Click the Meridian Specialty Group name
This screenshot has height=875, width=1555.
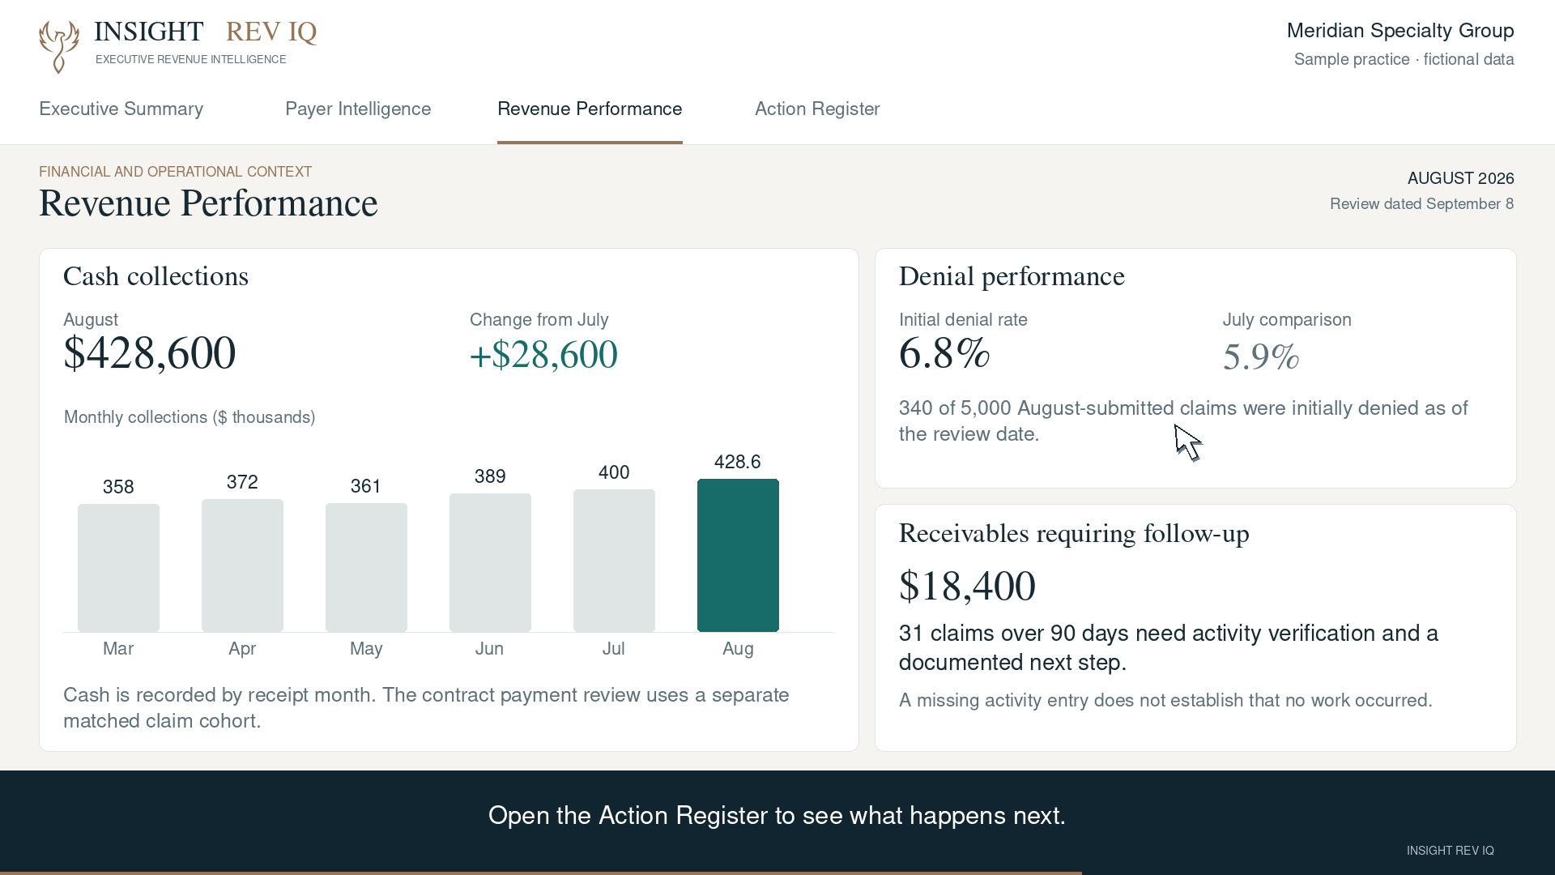click(x=1400, y=31)
